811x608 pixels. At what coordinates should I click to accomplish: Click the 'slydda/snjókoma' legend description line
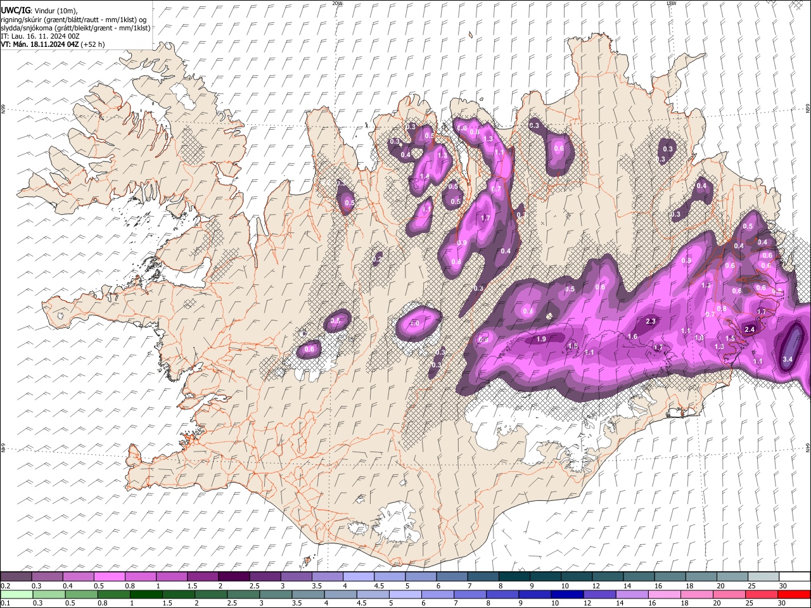click(75, 28)
